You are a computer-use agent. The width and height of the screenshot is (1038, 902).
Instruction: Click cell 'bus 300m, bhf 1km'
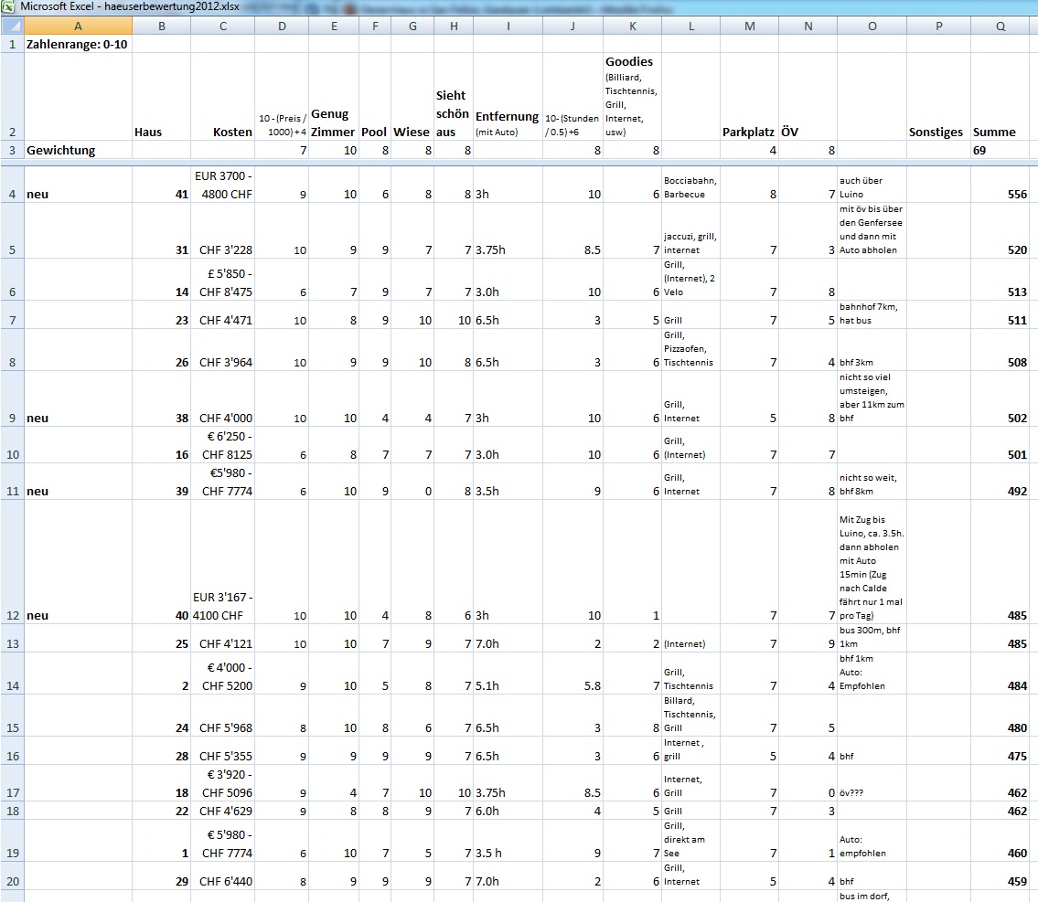pyautogui.click(x=872, y=638)
